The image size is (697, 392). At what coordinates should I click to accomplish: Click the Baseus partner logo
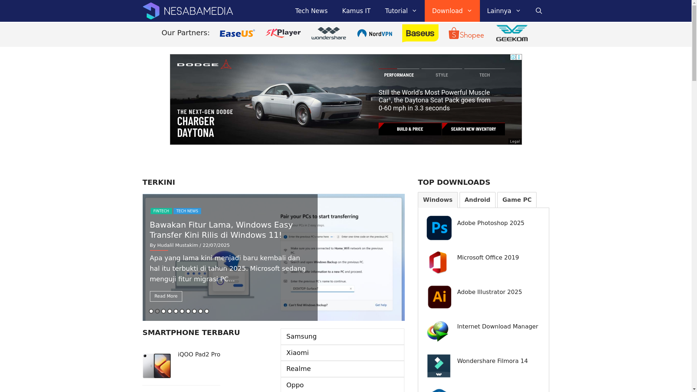(420, 33)
